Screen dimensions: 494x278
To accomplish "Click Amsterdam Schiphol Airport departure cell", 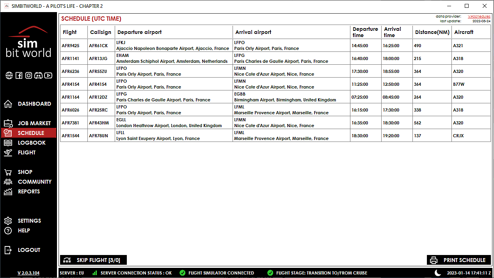I will 174,58.
